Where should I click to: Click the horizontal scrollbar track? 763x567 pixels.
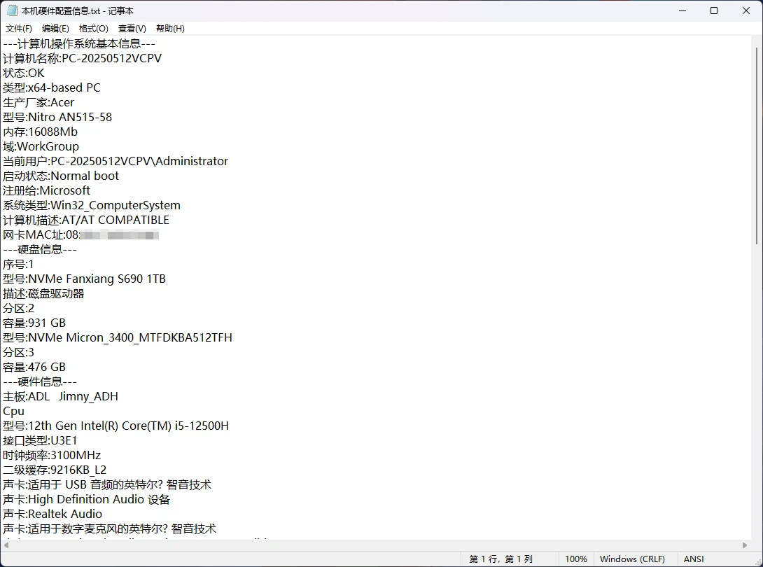click(374, 545)
